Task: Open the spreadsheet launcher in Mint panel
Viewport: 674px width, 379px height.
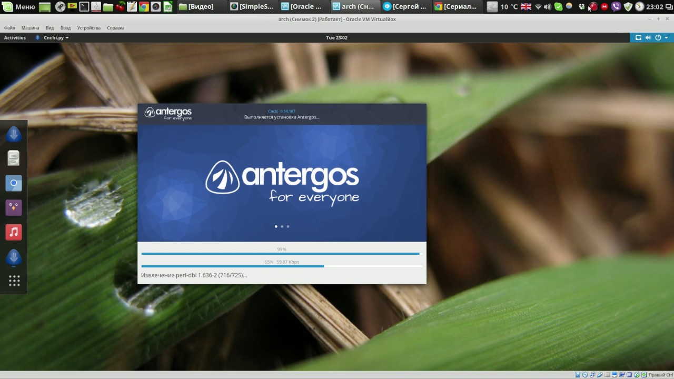Action: pyautogui.click(x=168, y=7)
